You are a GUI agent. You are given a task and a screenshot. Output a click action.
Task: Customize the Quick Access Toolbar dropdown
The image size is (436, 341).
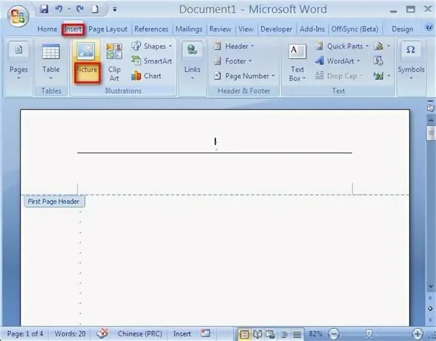coord(115,10)
